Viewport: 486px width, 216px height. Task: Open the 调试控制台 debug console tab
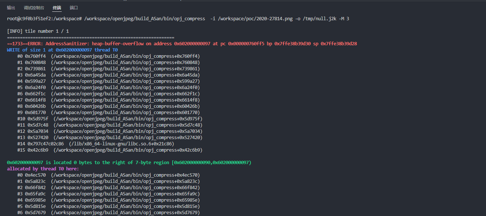tap(34, 8)
